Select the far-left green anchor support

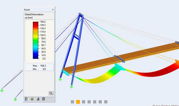point(2,90)
